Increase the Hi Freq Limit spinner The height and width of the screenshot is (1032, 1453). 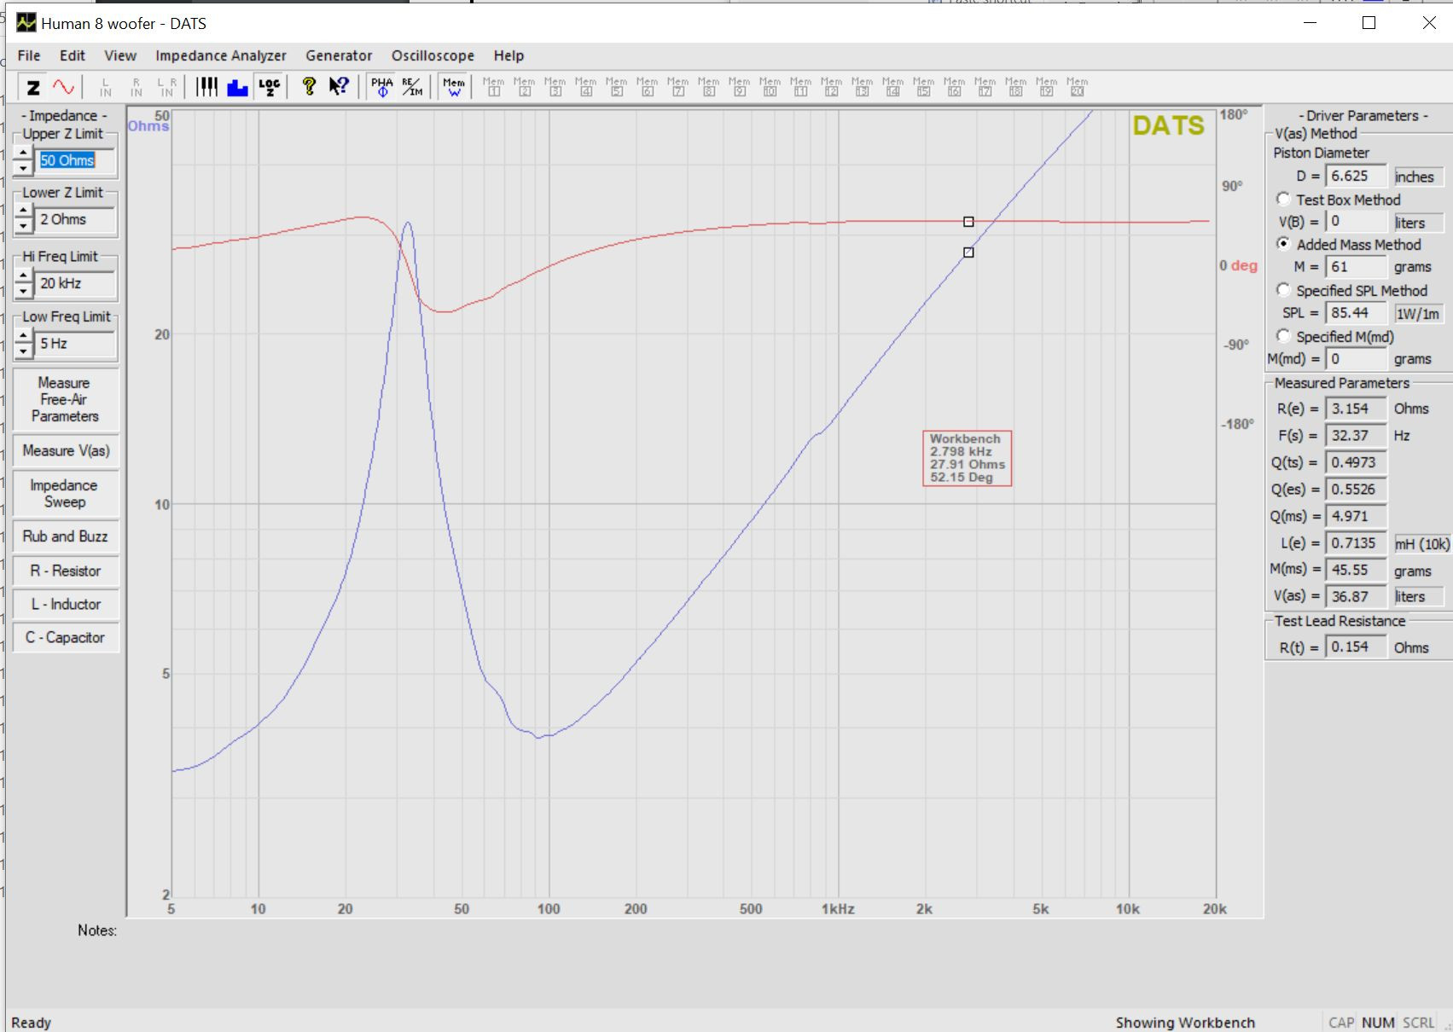(23, 275)
